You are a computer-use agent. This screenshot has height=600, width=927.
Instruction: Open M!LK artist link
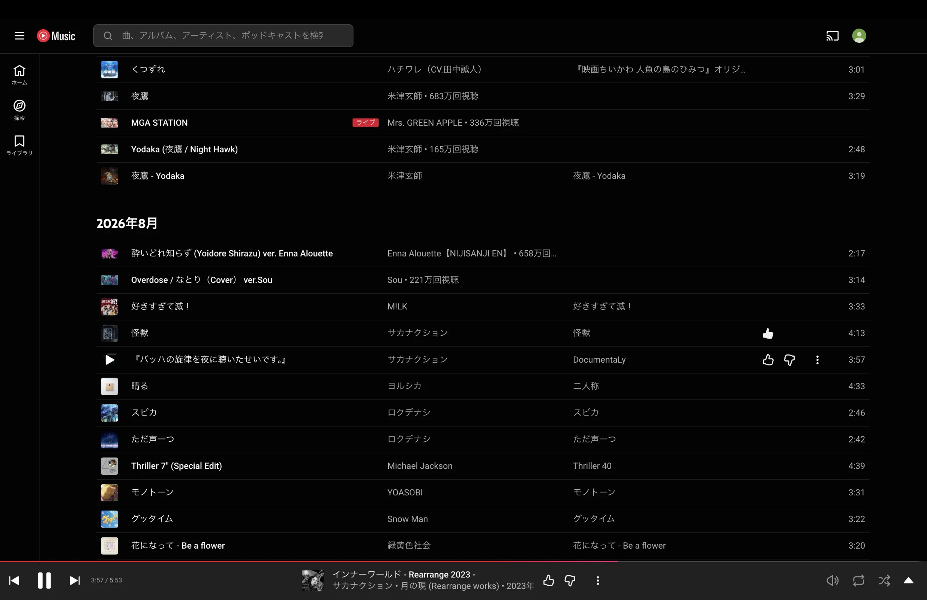[x=397, y=307]
